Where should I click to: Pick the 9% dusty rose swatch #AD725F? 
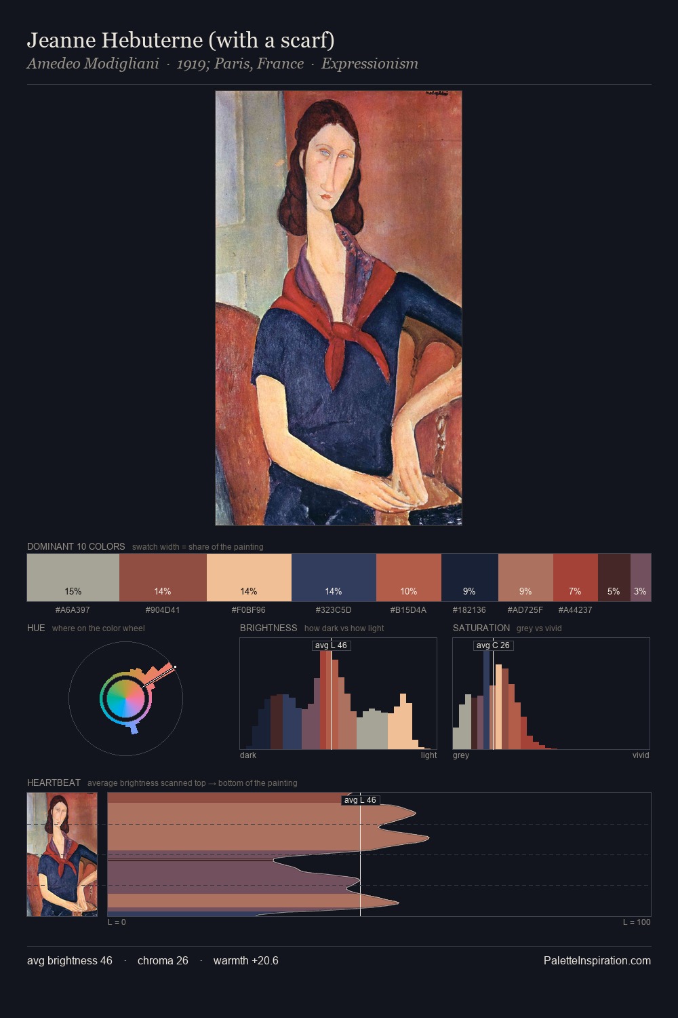point(525,578)
